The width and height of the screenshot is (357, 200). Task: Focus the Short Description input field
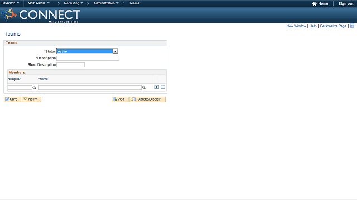(x=71, y=64)
